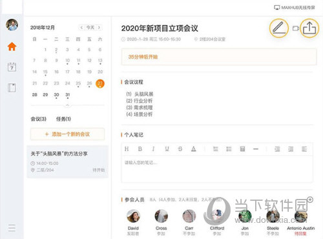
Task: Open the 关于"头脑风暴"的方法分享 meeting card
Action: click(x=67, y=161)
